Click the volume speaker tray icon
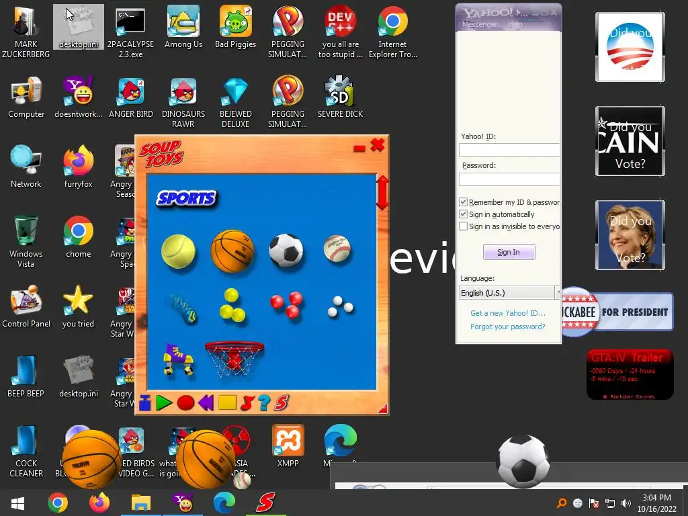Viewport: 688px width, 516px height. click(626, 503)
